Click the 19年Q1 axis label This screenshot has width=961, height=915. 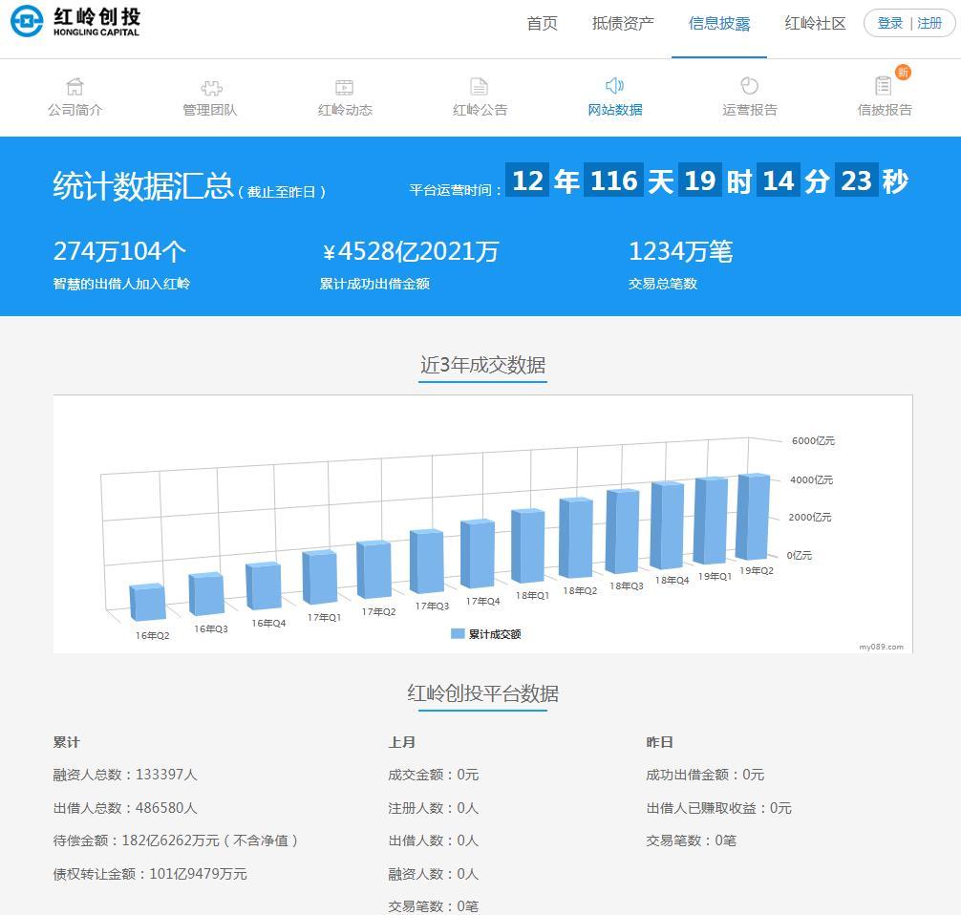coord(715,576)
